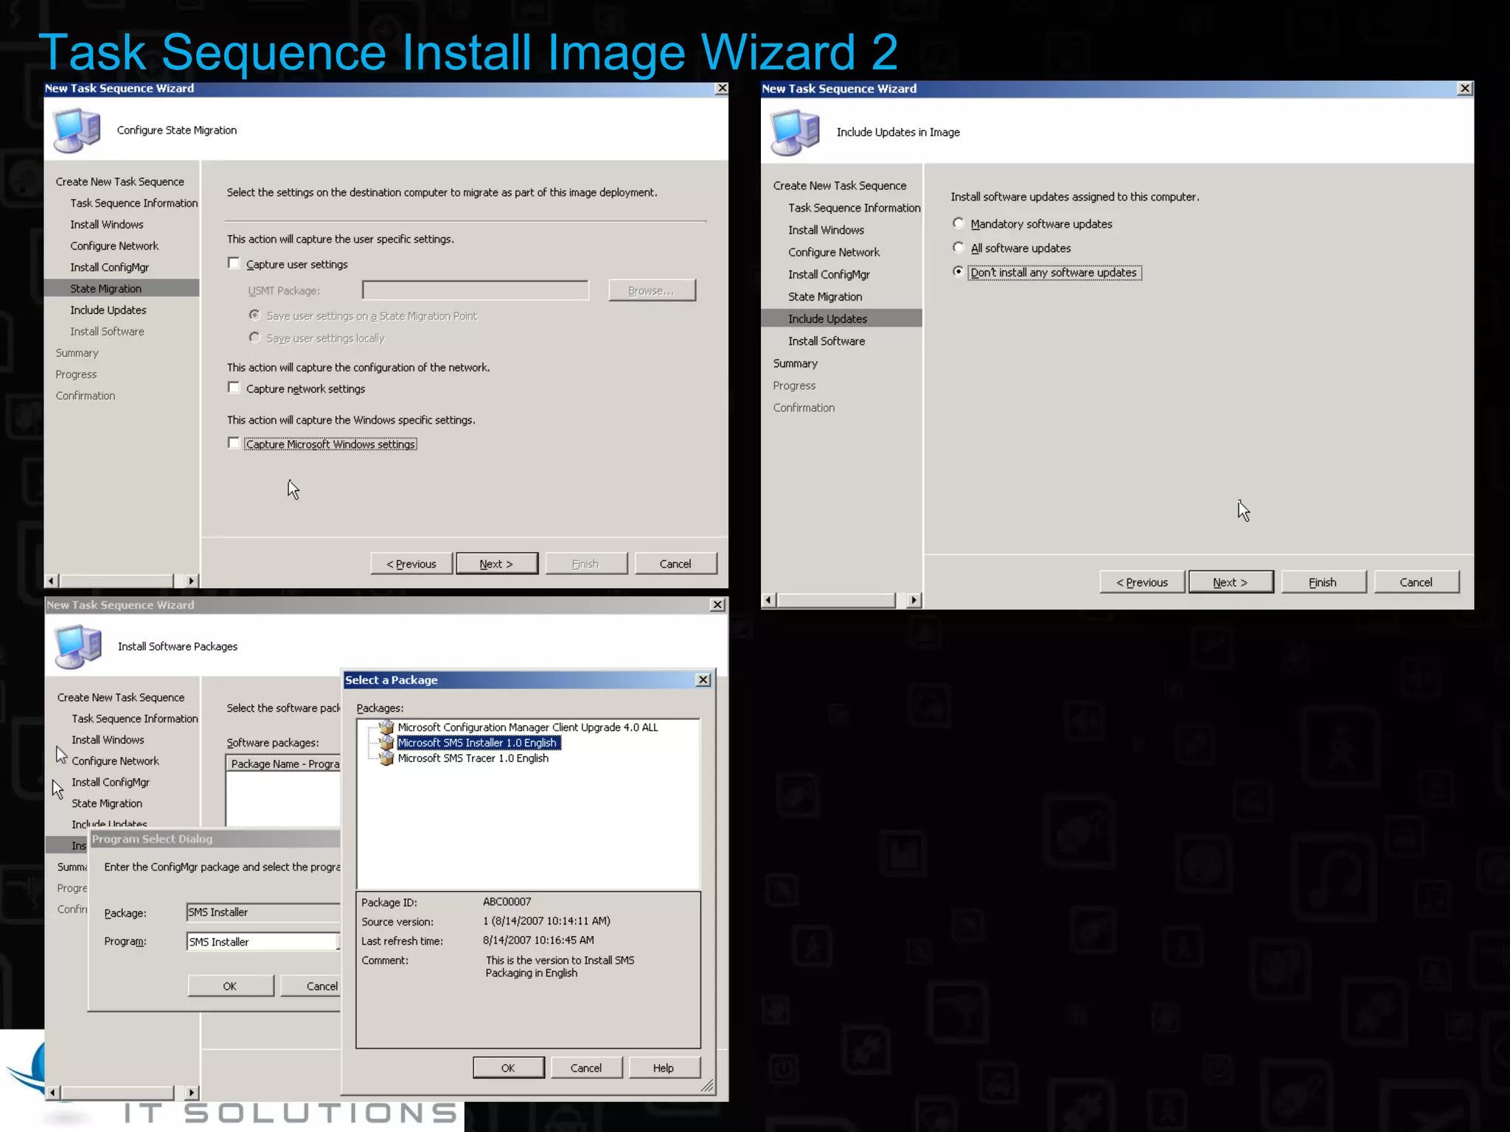The height and width of the screenshot is (1132, 1510).
Task: Choose Mandatory software updates radio button
Action: coord(958,223)
